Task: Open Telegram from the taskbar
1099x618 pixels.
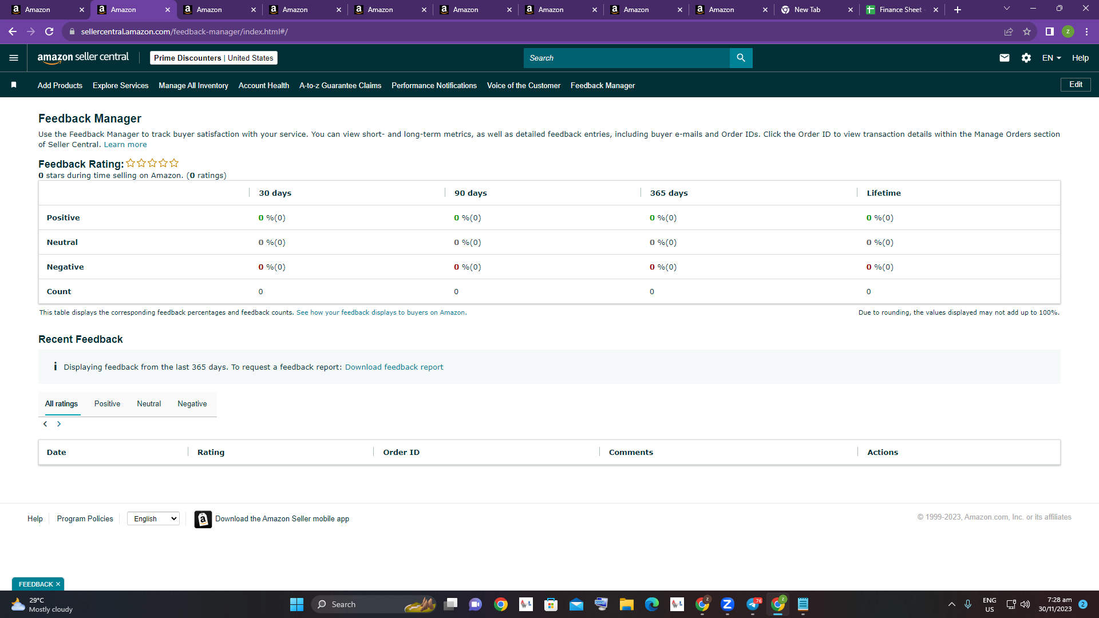Action: (x=753, y=604)
